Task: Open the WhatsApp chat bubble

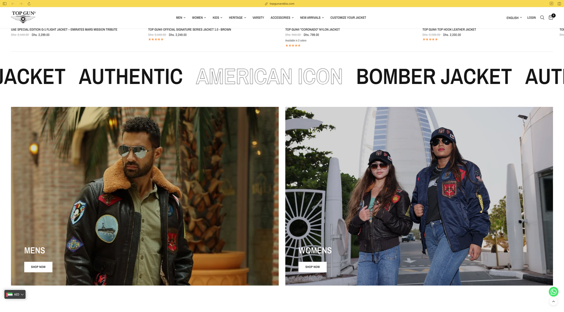Action: coord(553,292)
